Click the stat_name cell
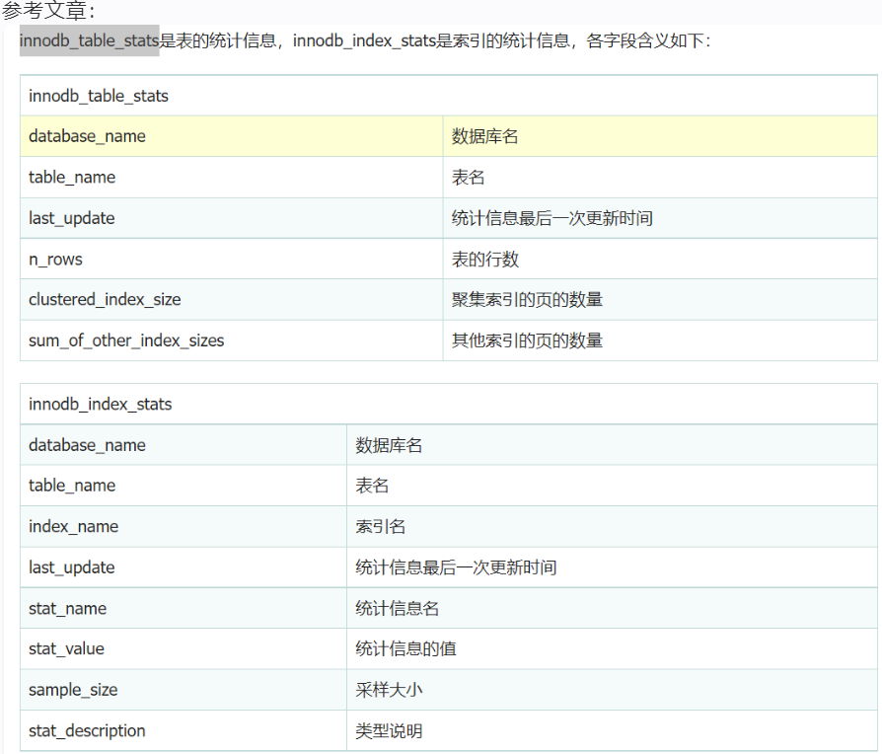This screenshot has width=882, height=754. pos(67,608)
